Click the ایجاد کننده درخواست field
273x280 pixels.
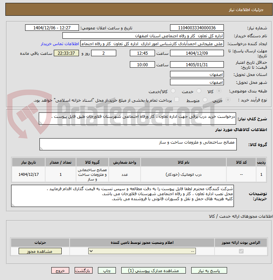[152, 44]
